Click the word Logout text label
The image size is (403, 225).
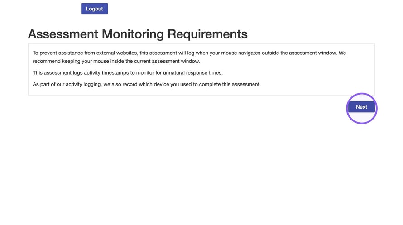click(x=94, y=9)
